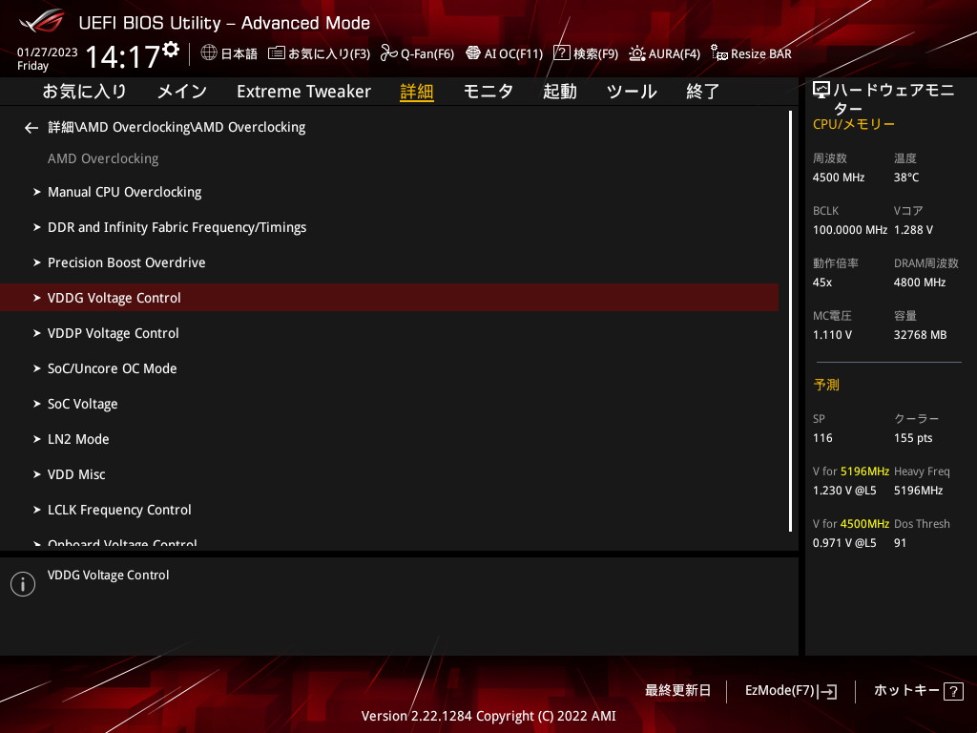Click the hotkey question-mark box icon

[953, 691]
